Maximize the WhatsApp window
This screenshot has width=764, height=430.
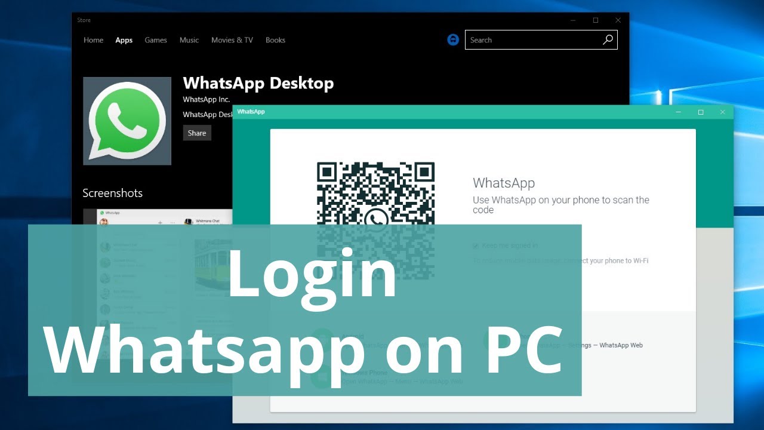point(701,112)
